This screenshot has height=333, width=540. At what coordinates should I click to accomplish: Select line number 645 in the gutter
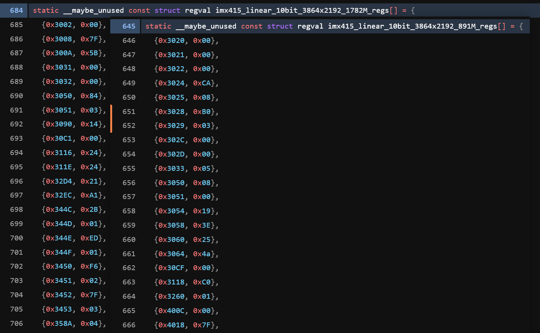129,26
